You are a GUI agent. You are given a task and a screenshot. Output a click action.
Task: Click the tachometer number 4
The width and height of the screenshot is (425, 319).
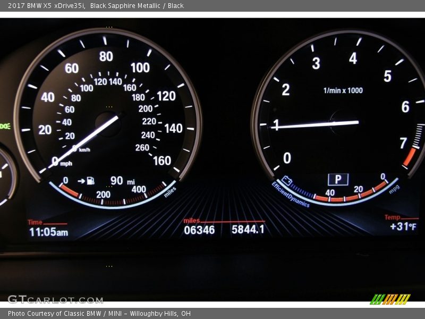[x=353, y=58]
